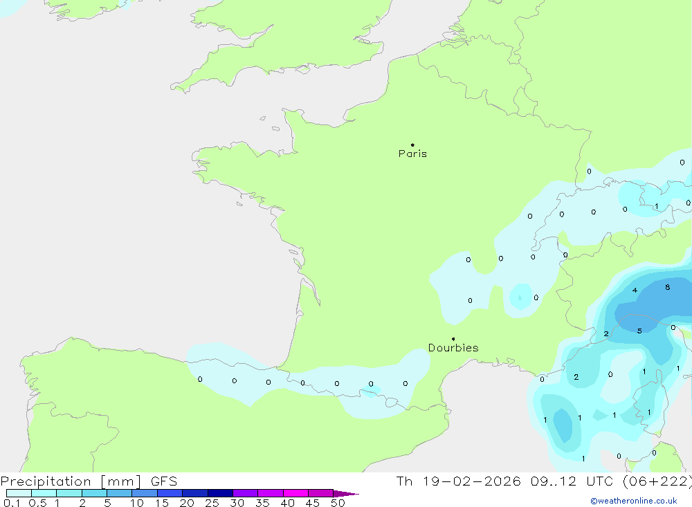Pick the 40–45 mm magenta legend swatch
Image resolution: width=692 pixels, height=507 pixels.
click(x=295, y=493)
